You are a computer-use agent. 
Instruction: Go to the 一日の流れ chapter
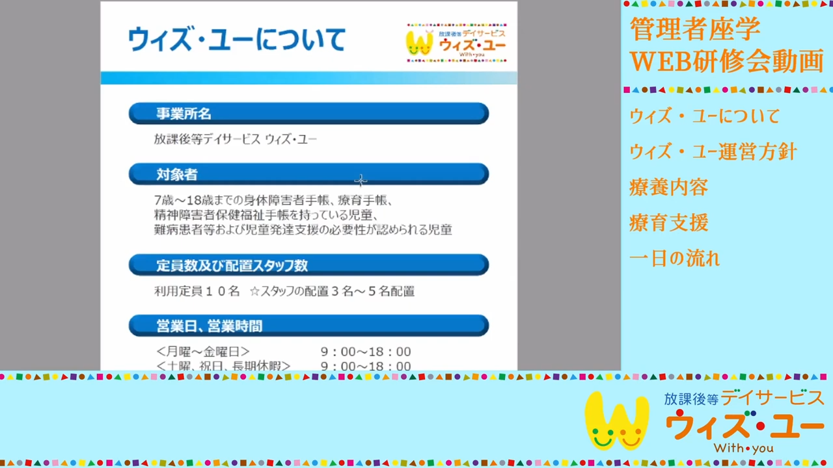(x=675, y=258)
